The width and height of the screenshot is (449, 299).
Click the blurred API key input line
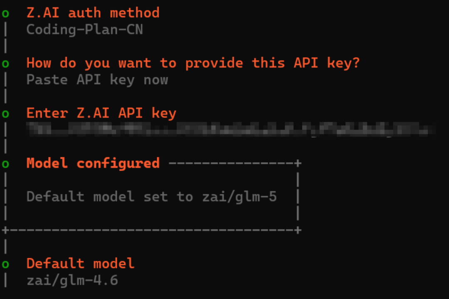231,129
